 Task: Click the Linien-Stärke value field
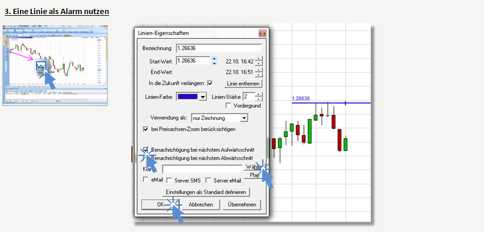249,97
